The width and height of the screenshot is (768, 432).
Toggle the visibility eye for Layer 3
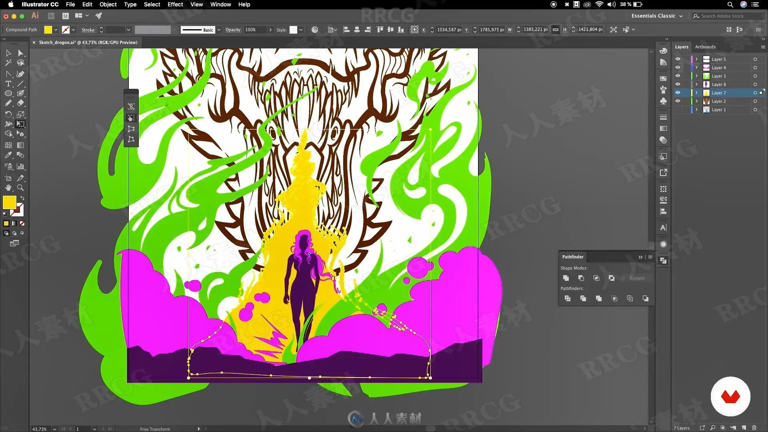pos(678,76)
